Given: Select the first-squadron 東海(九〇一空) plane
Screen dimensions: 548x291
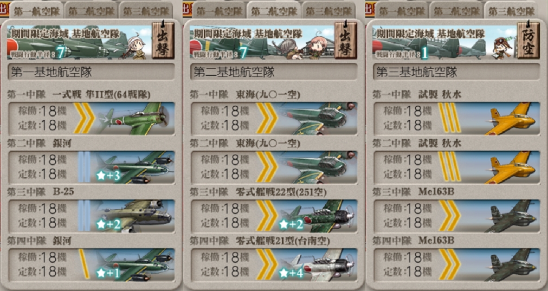Looking at the screenshot, I should [x=274, y=119].
